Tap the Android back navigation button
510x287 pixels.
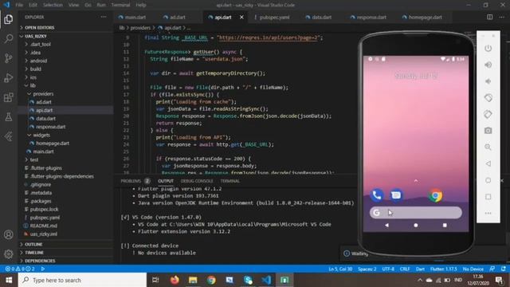point(386,225)
